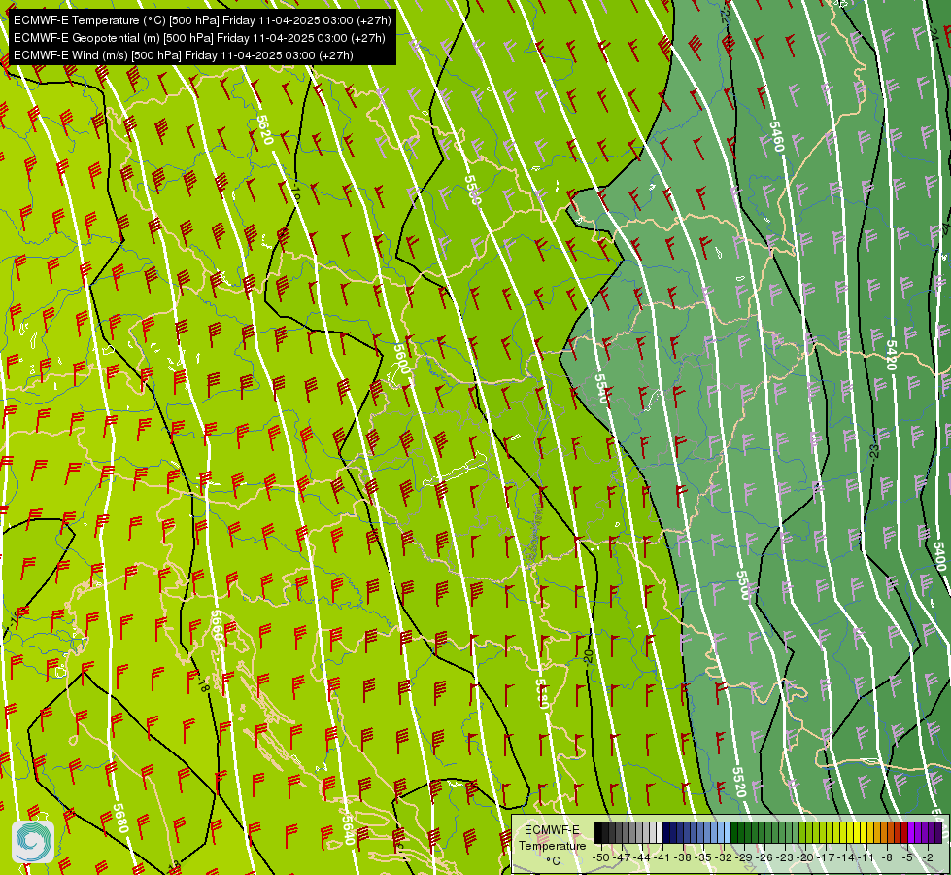Click the -23 value on the legend scale
The image size is (951, 875).
786,857
